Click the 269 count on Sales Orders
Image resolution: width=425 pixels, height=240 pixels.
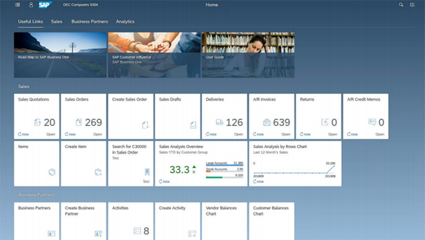coord(93,122)
